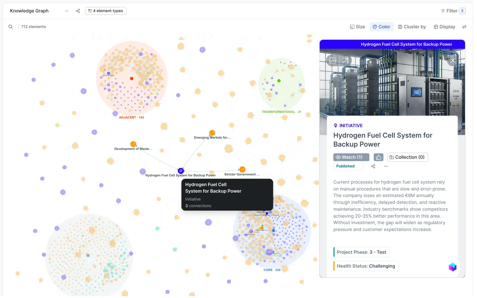Viewport: 477px width, 298px height.
Task: Click the CORE · 230 cluster label
Action: 272,270
